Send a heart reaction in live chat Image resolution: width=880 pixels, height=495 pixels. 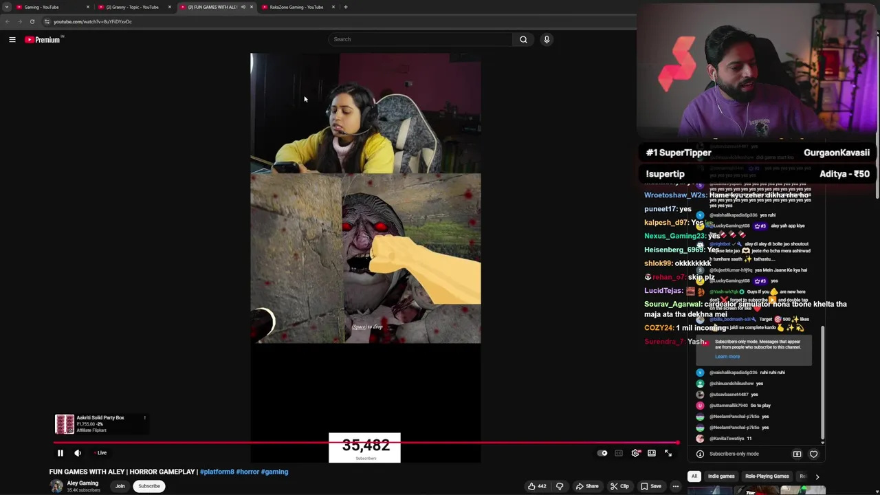814,454
